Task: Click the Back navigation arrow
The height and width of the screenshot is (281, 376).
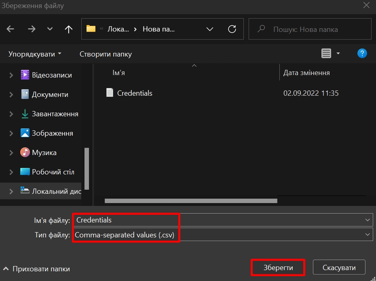Action: (x=11, y=29)
